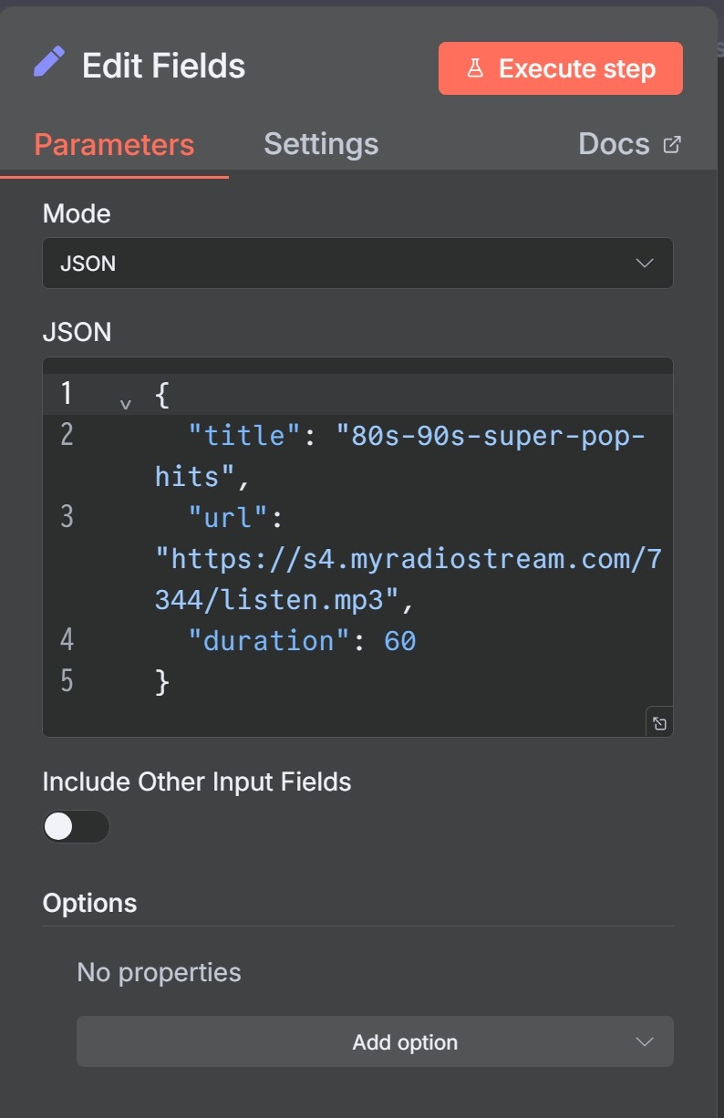Expand the Add option dropdown
The width and height of the screenshot is (724, 1118).
click(375, 1041)
